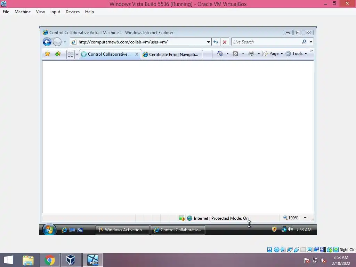The width and height of the screenshot is (356, 267).
Task: Launch Internet Explorer from Quick Launch
Action: pyautogui.click(x=64, y=230)
